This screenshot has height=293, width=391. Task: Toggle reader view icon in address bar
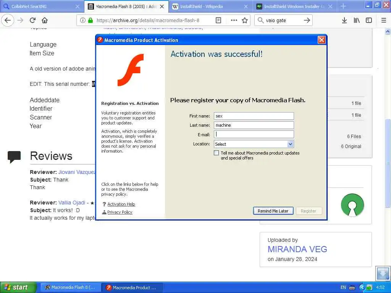point(218,21)
